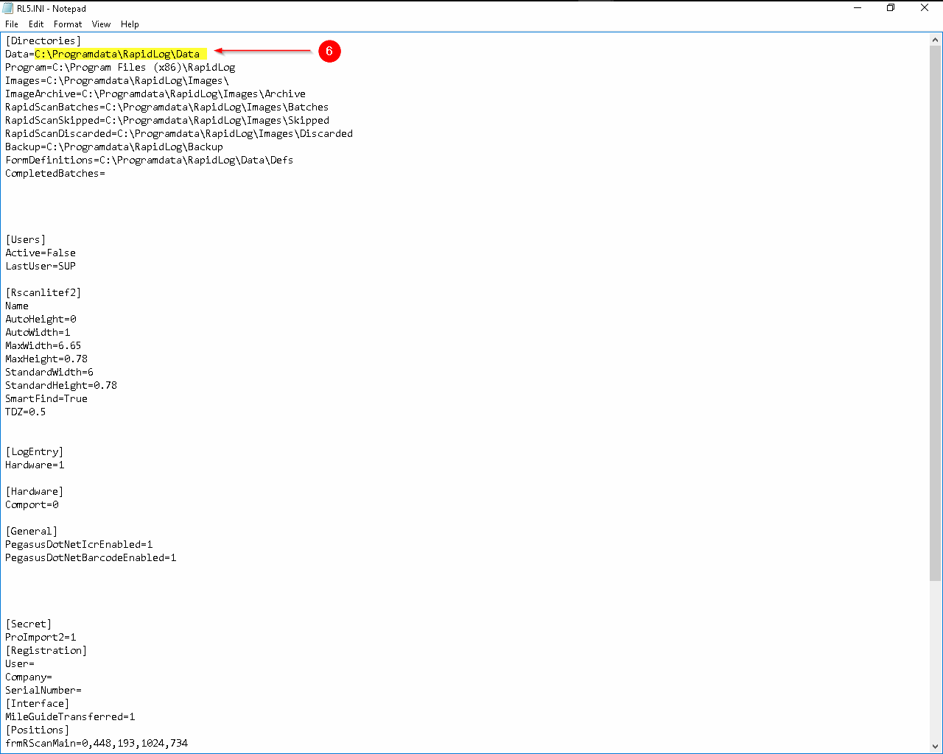Click the [Directories] section header line

click(x=43, y=40)
